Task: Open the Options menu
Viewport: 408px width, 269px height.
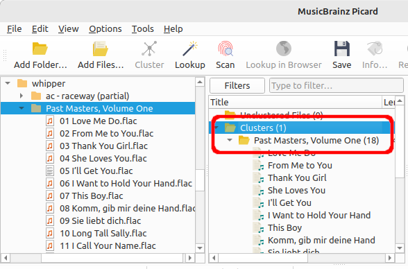Action: coord(105,29)
